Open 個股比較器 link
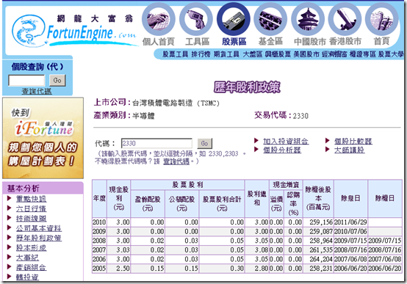 click(x=353, y=141)
